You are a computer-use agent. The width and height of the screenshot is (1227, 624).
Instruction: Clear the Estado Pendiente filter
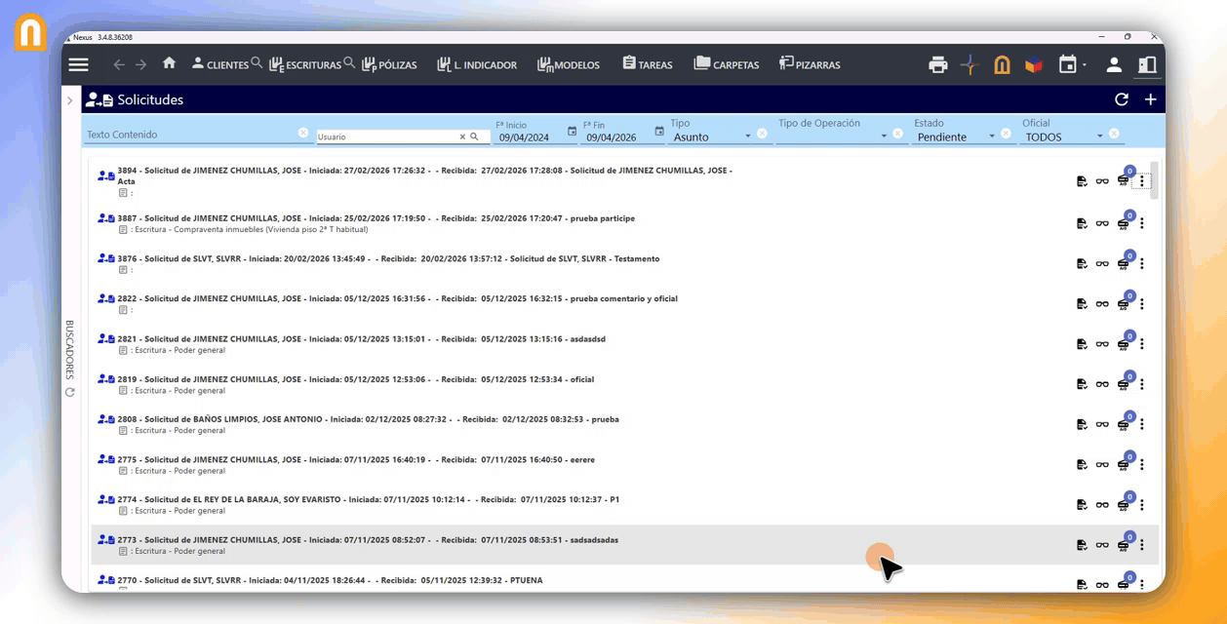(1006, 134)
